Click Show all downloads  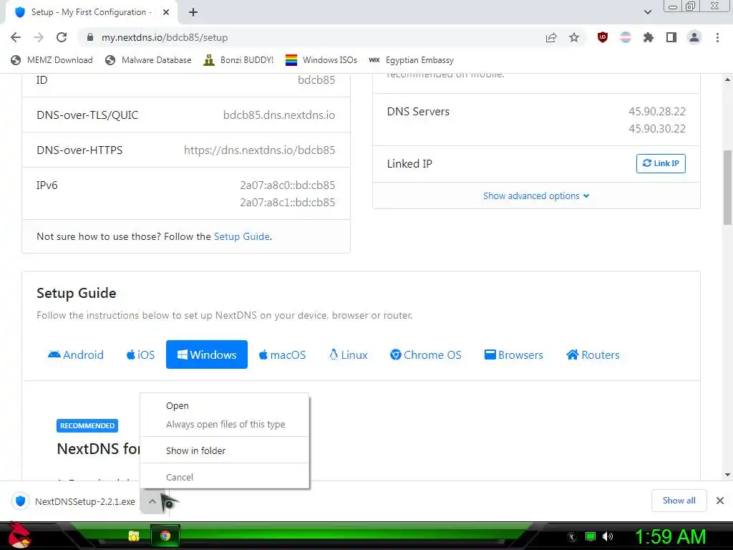coord(679,501)
